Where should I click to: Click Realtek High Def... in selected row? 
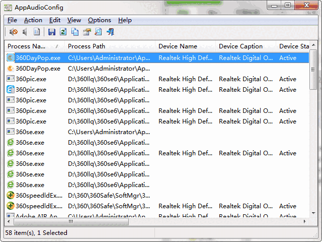pos(186,58)
